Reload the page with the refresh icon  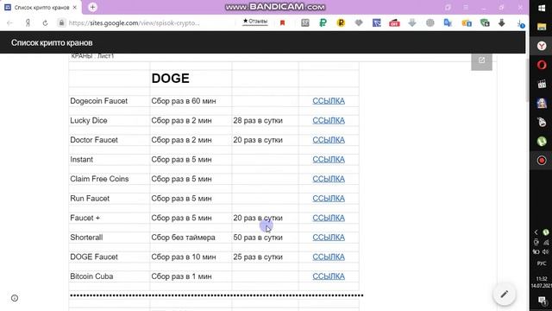pos(45,23)
